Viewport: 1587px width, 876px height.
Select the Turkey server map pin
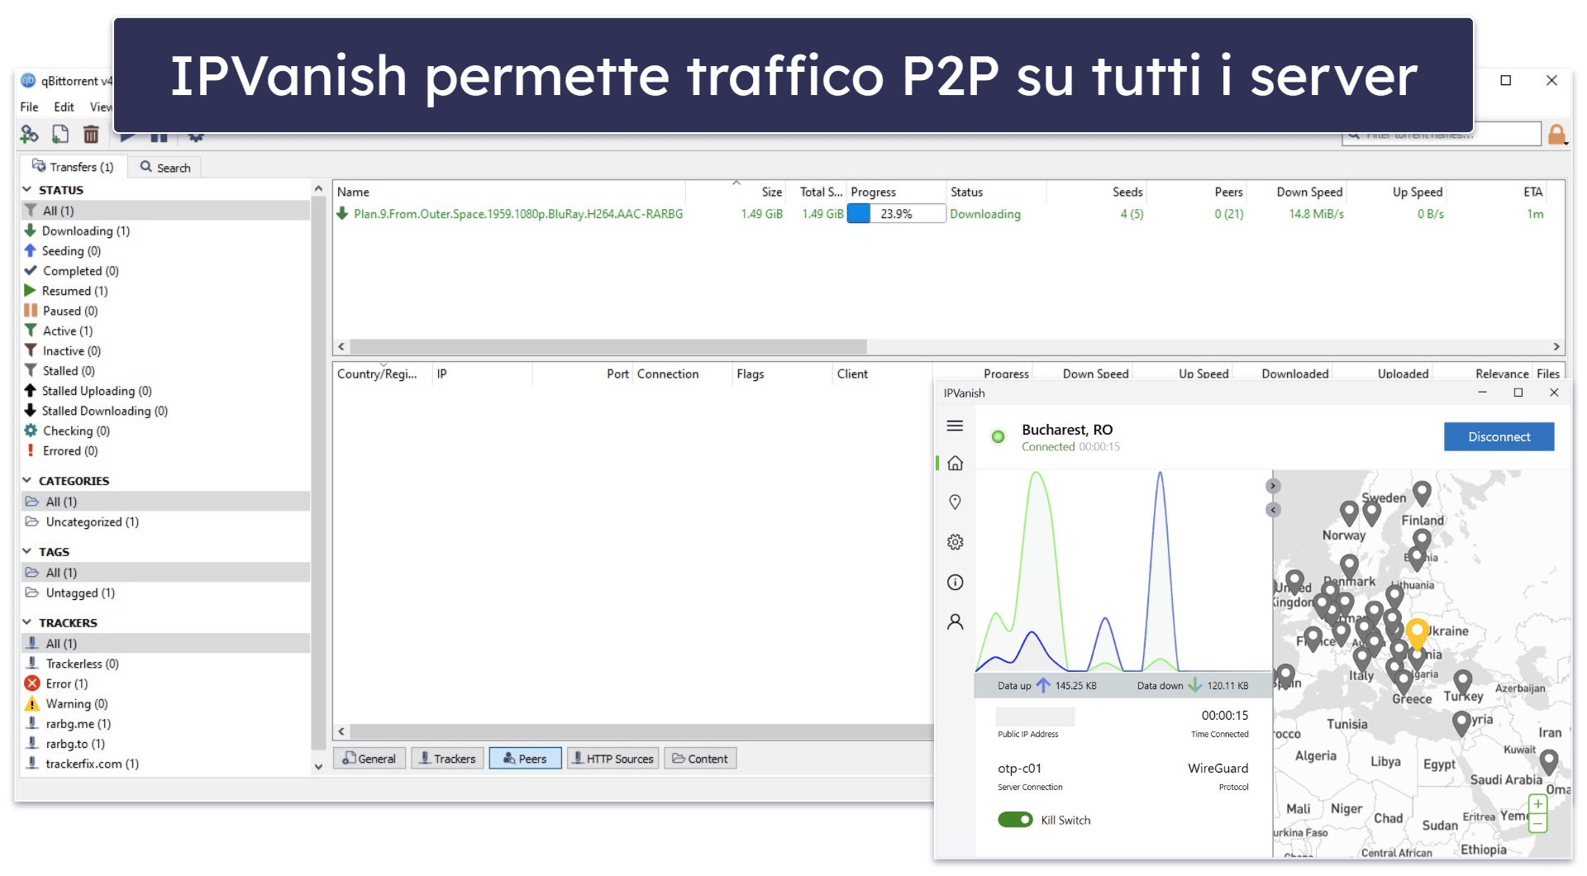(1463, 682)
